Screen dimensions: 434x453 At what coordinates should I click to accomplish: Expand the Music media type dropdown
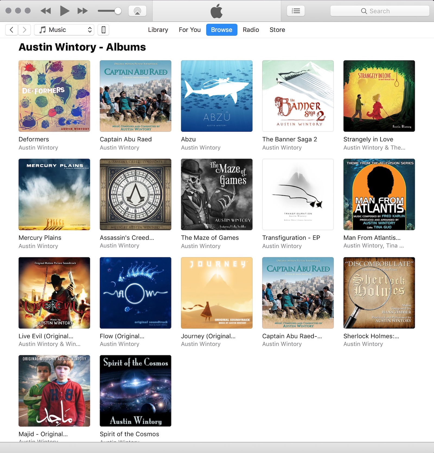(x=64, y=30)
